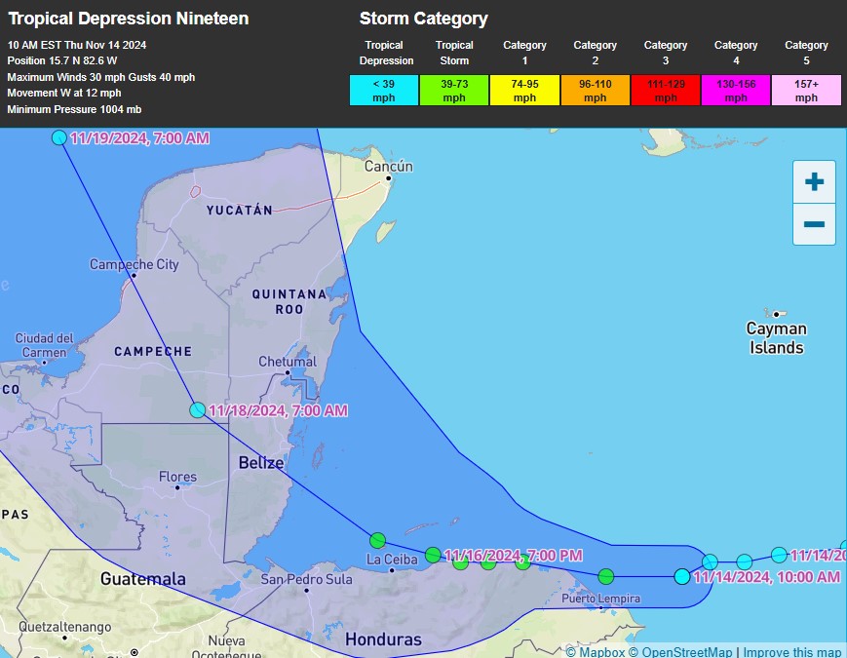Select the green Tropical Storm 39-73 mph swatch
This screenshot has height=658, width=847.
pos(454,91)
